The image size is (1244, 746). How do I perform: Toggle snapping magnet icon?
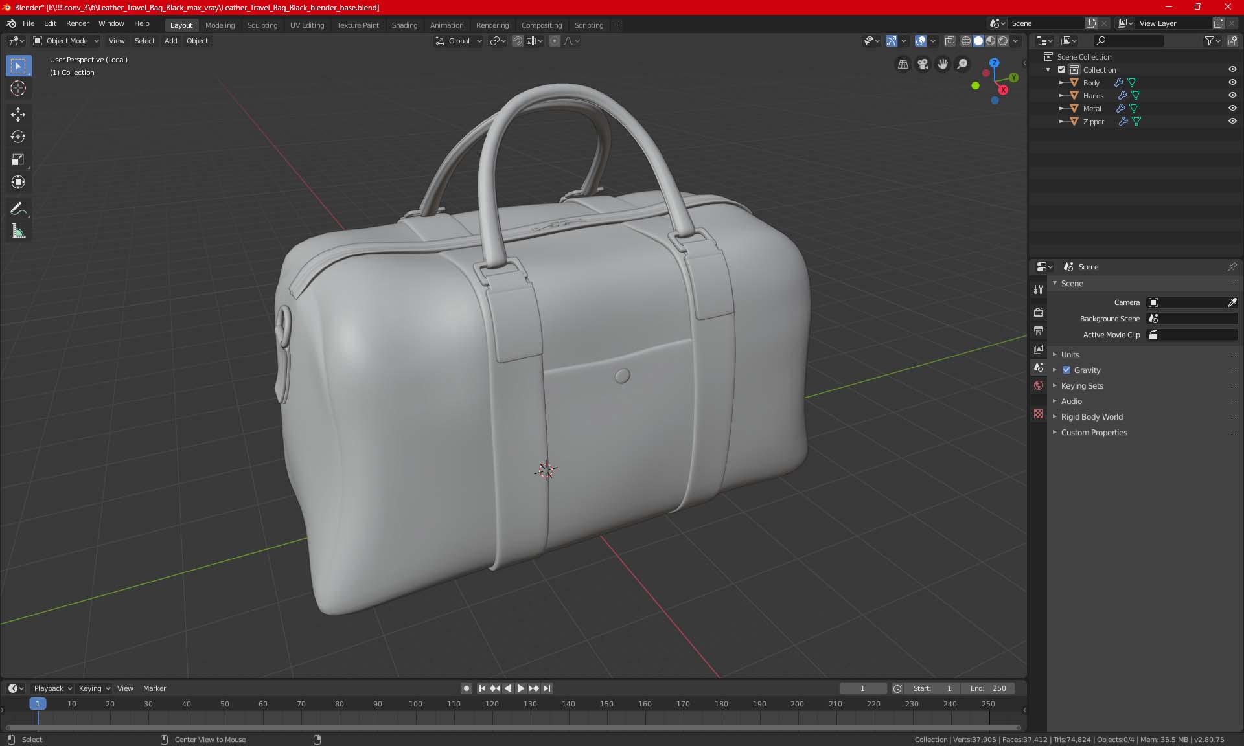click(517, 41)
